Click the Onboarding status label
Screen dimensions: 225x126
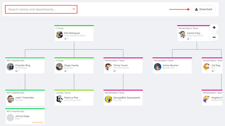[x=37, y=122]
